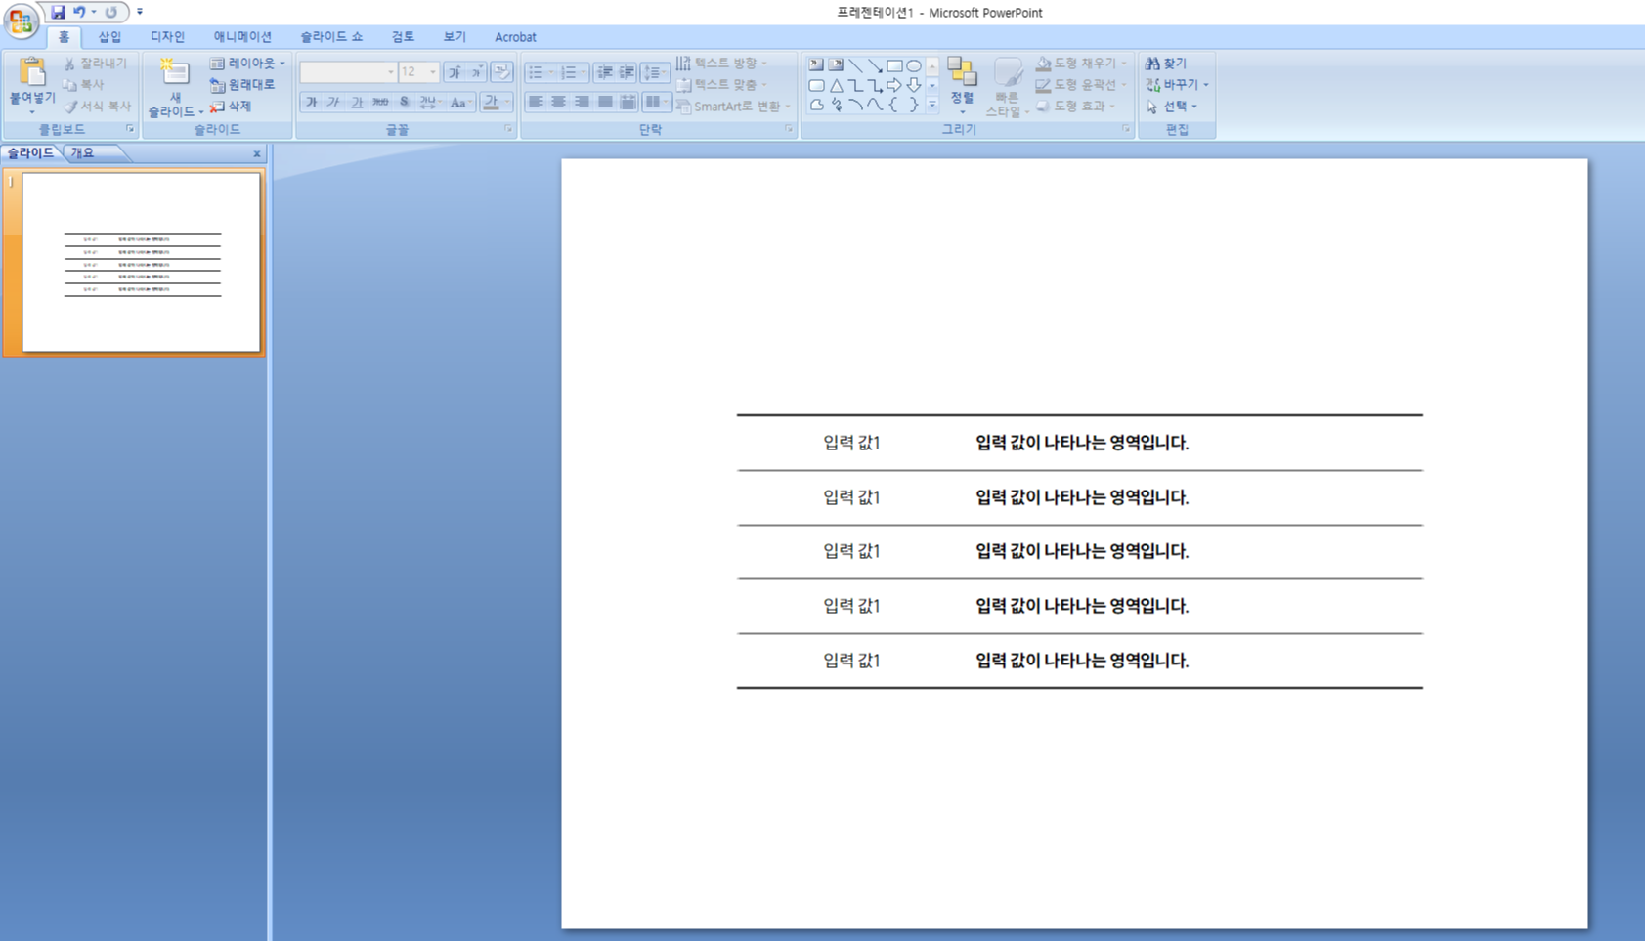
Task: Toggle italic formatting
Action: tap(333, 102)
